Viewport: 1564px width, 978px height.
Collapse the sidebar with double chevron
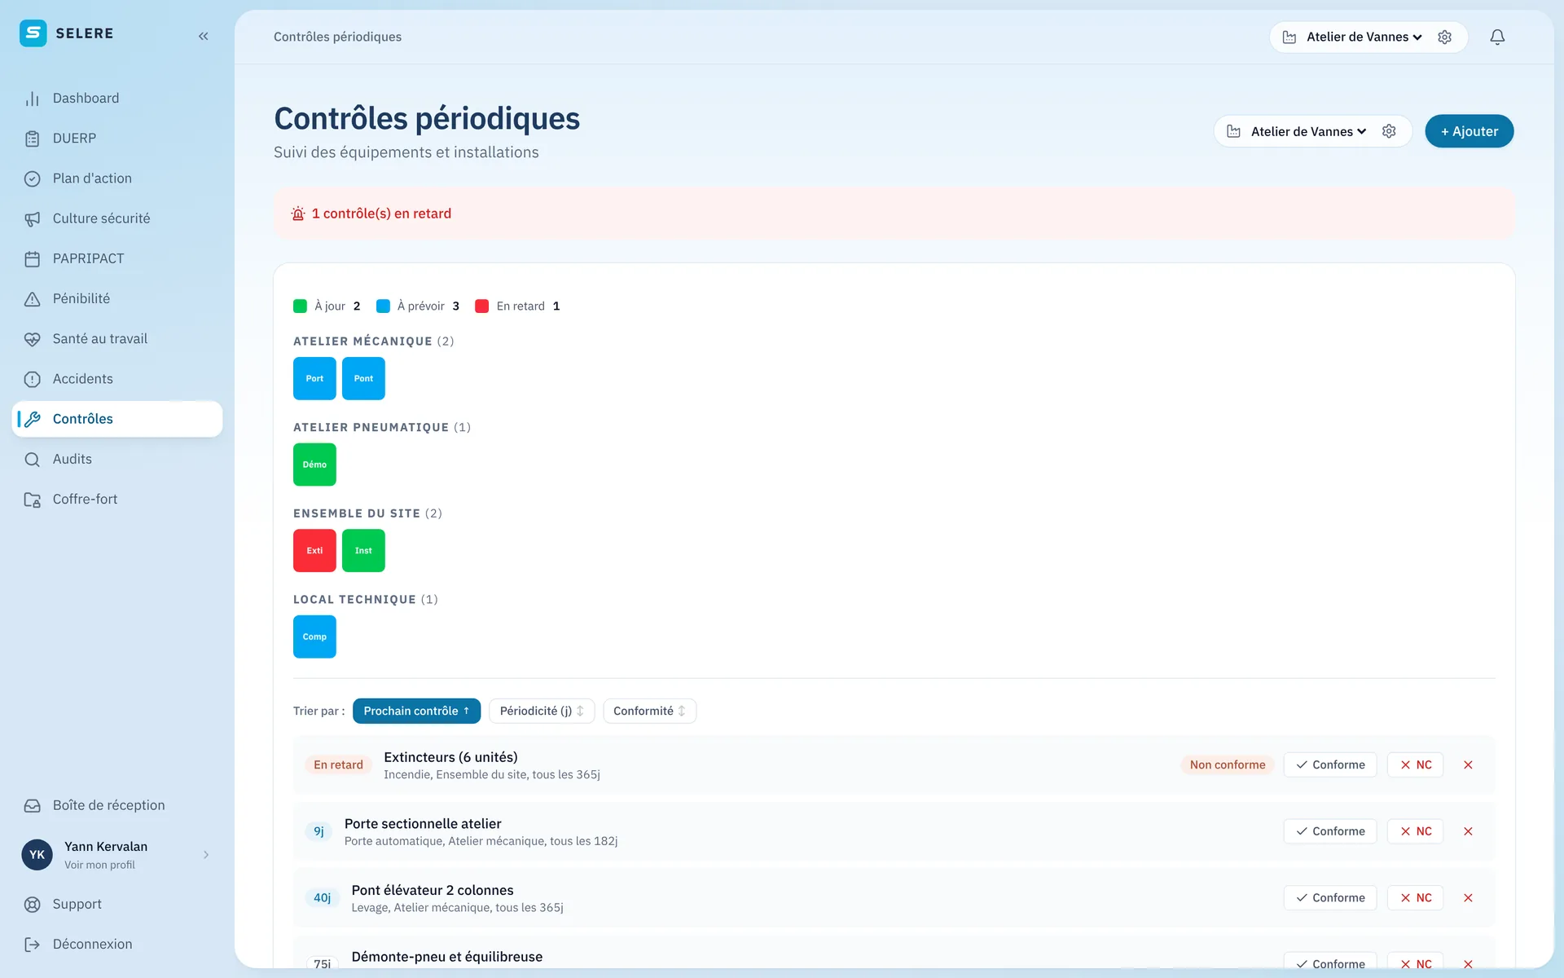click(204, 36)
